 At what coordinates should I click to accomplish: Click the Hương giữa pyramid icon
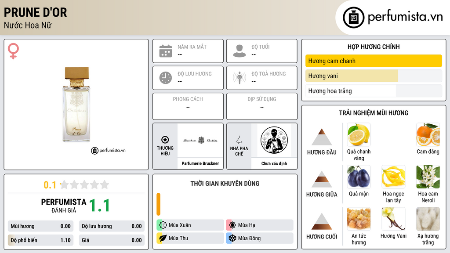322,179
